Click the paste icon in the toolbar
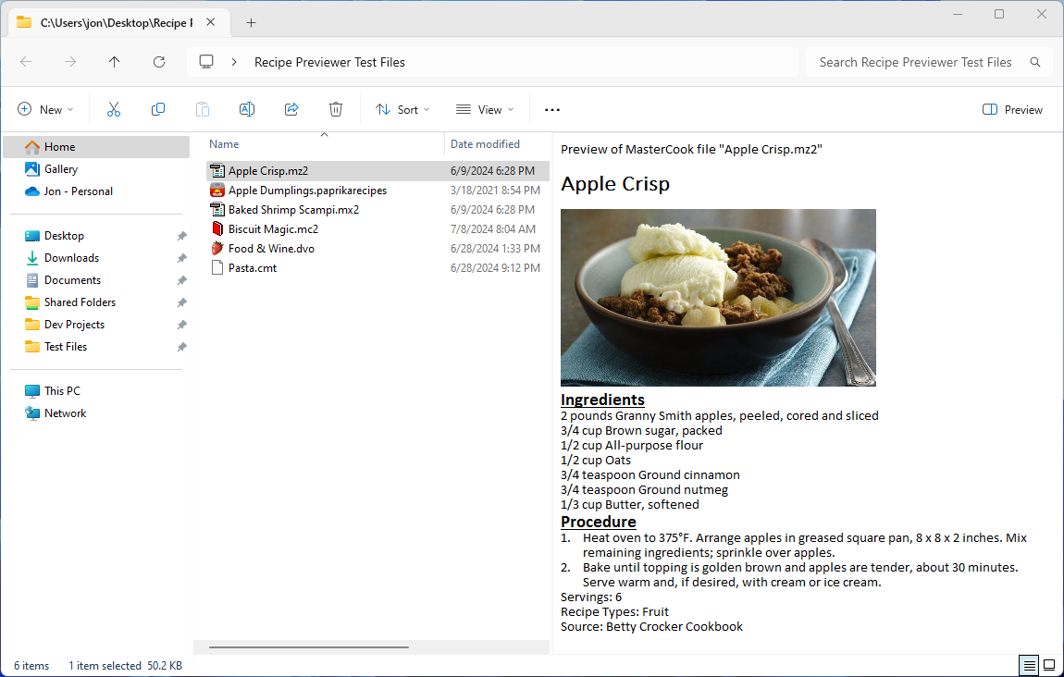 tap(202, 109)
